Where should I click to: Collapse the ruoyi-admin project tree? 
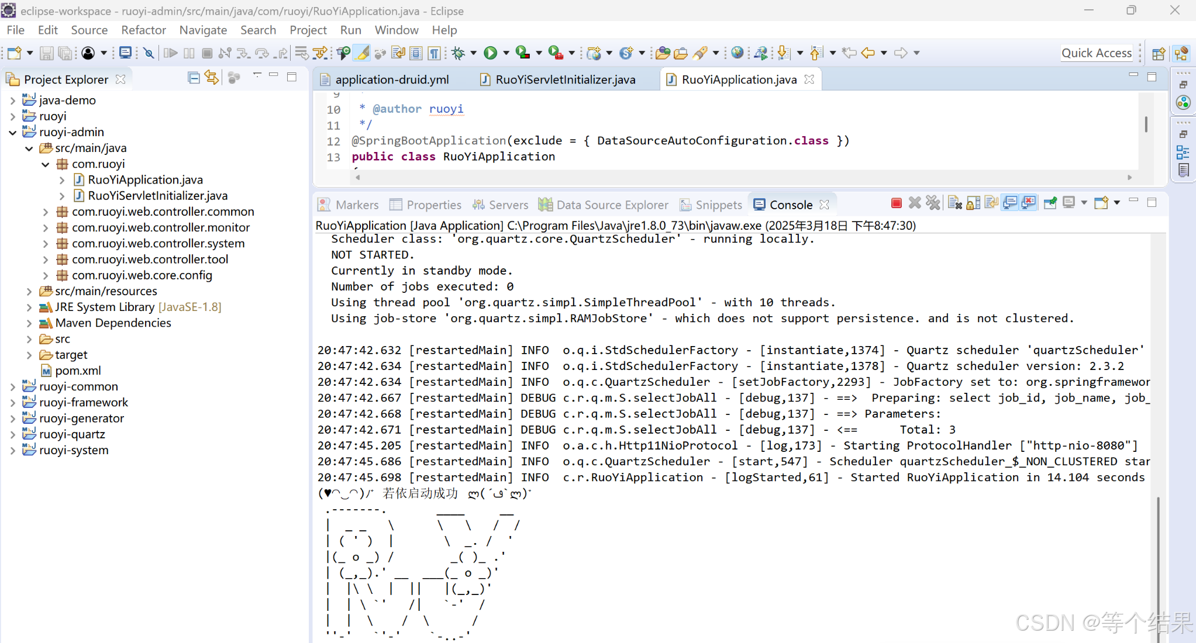[13, 133]
